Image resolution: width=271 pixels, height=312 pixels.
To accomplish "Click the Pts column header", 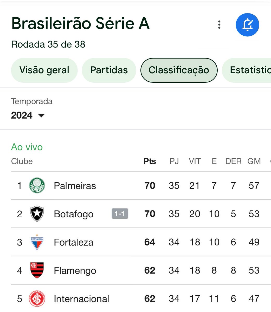I will 150,161.
